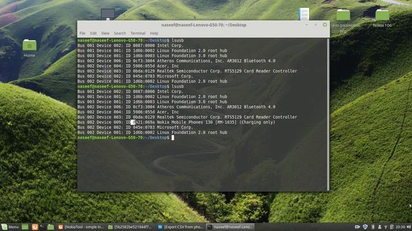Open the Bluetooth tray icon
Image resolution: width=412 pixels, height=231 pixels.
click(x=373, y=227)
